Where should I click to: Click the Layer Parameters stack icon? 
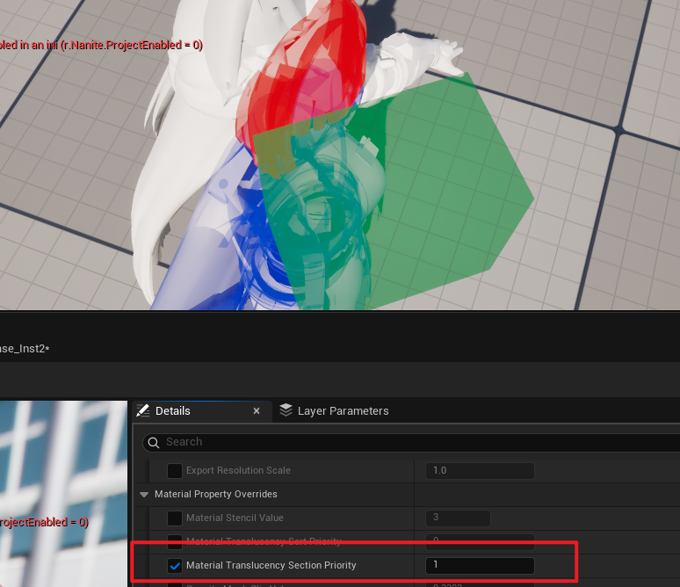click(286, 410)
